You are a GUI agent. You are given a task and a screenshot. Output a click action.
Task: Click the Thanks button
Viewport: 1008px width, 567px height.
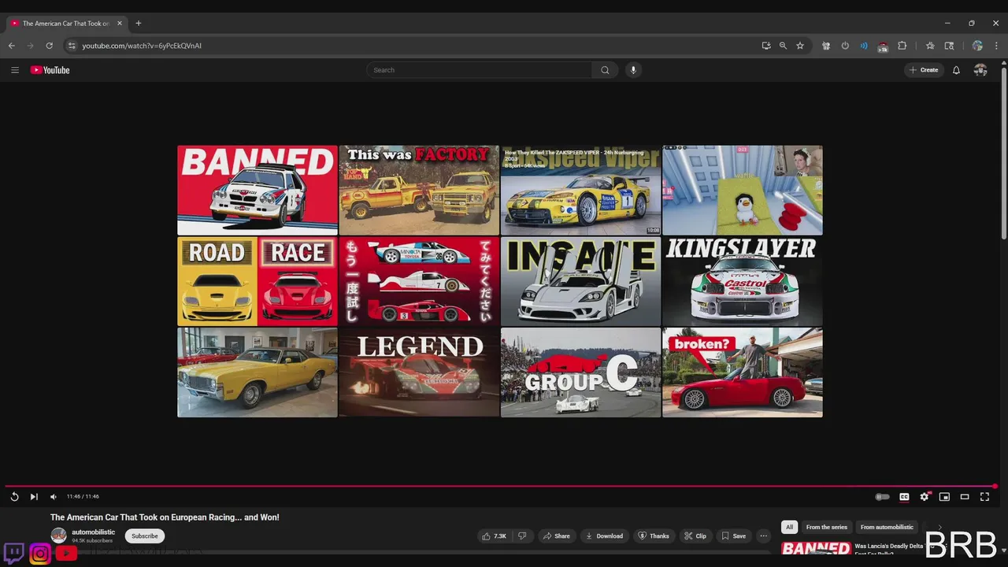pos(654,536)
